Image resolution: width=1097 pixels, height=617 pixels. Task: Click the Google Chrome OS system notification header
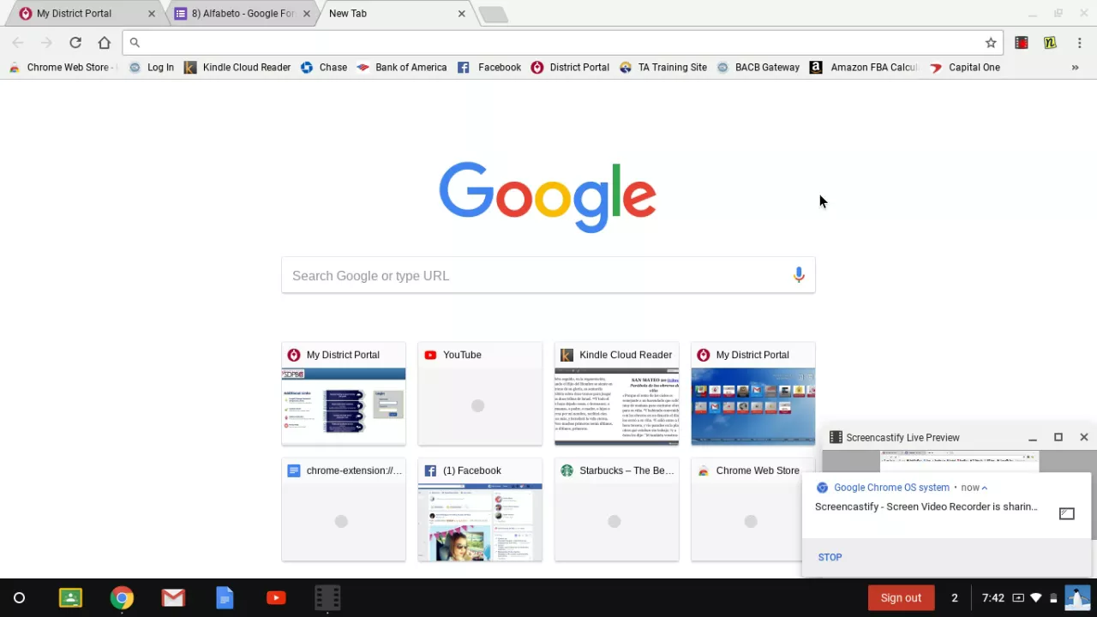[891, 488]
